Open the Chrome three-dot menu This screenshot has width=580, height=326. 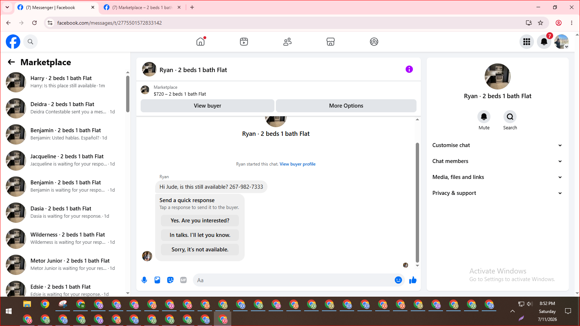coord(572,23)
